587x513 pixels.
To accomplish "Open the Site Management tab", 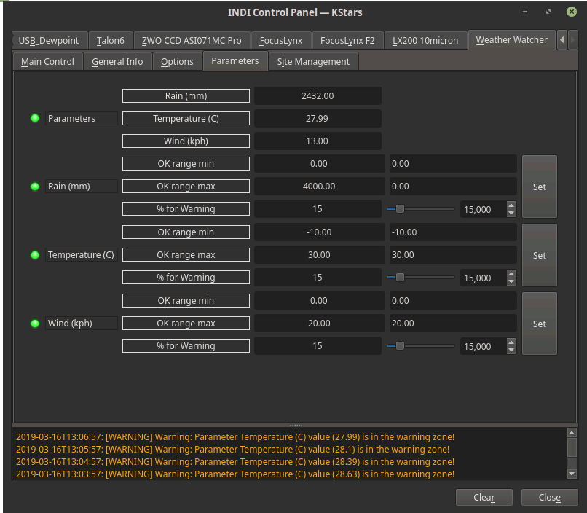I will 313,61.
